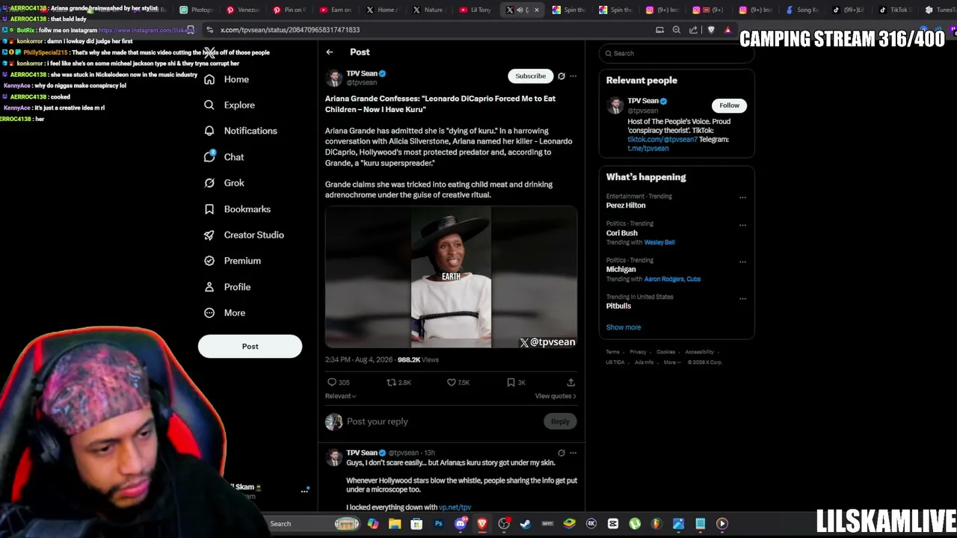Click TPV Sean's avatar on the main post
The image size is (957, 538).
click(333, 78)
